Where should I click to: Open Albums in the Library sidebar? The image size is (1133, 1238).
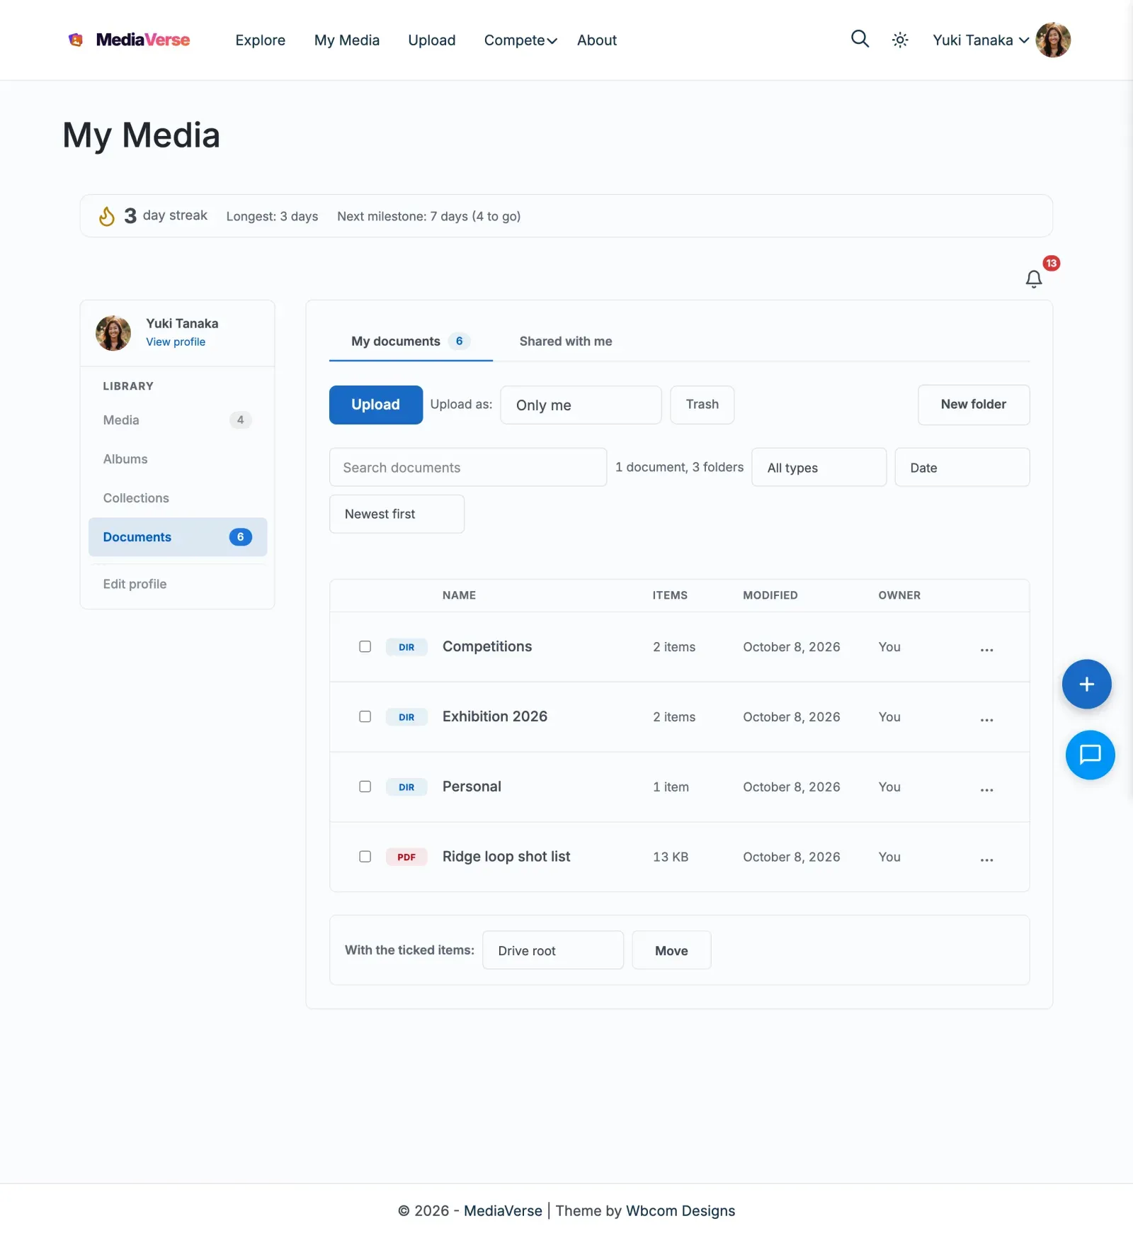[x=178, y=459]
